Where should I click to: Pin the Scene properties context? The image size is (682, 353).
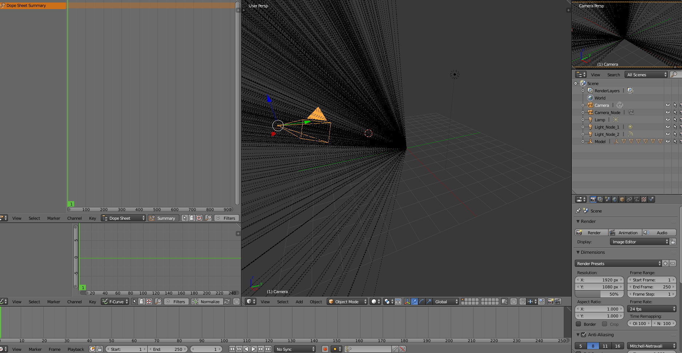(x=578, y=211)
